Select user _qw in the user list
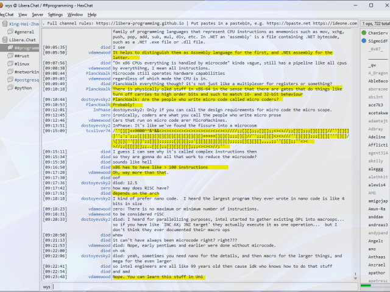 coord(372,64)
